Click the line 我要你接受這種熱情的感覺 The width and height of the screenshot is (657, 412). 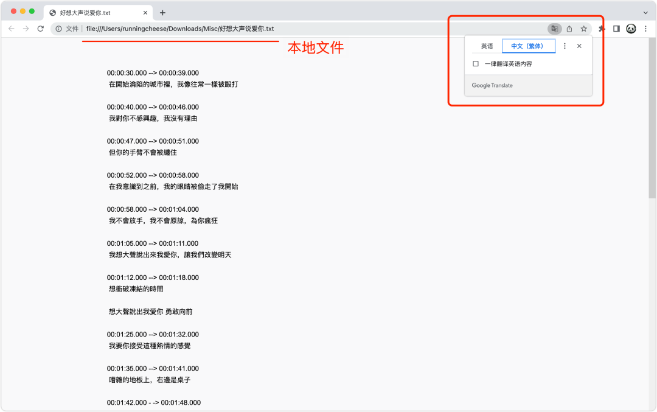(x=150, y=346)
